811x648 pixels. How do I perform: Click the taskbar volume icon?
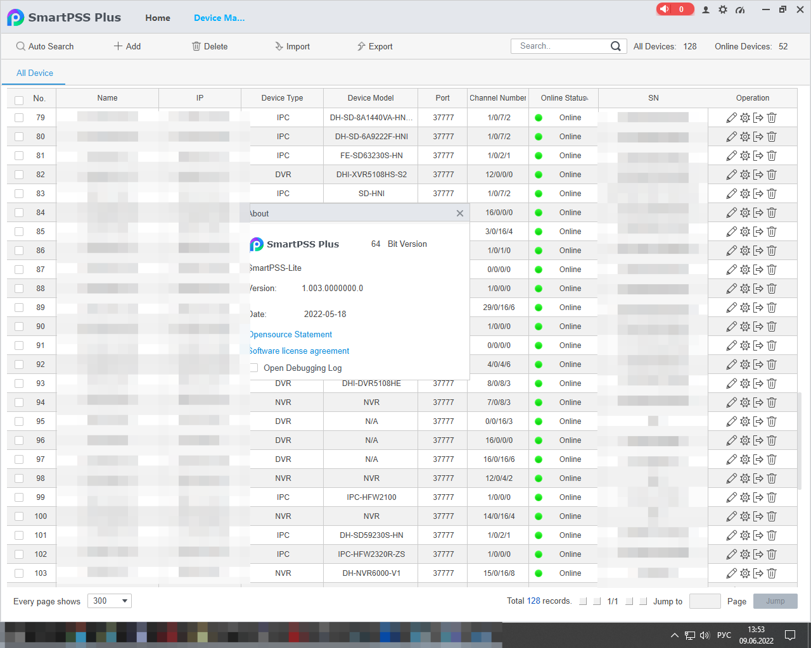[x=705, y=635]
